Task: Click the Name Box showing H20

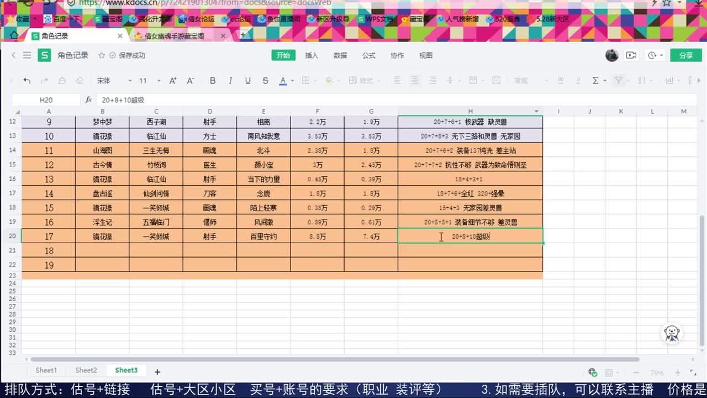Action: click(44, 99)
